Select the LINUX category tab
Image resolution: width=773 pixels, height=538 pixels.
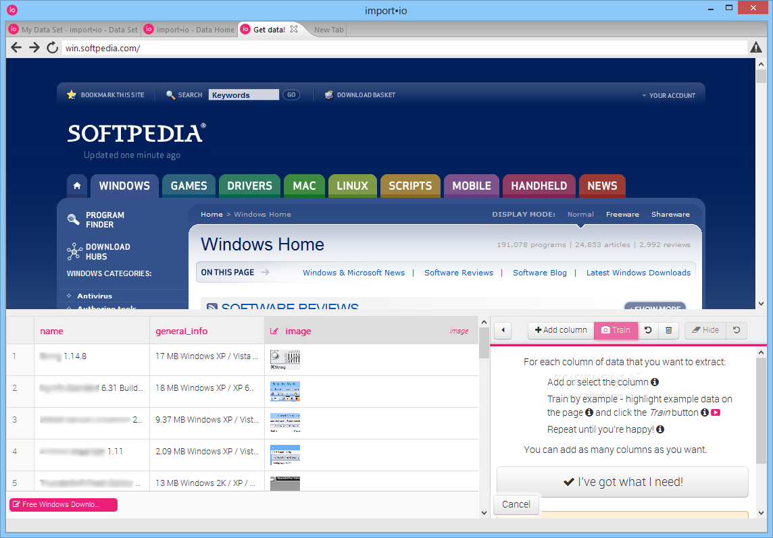click(353, 186)
